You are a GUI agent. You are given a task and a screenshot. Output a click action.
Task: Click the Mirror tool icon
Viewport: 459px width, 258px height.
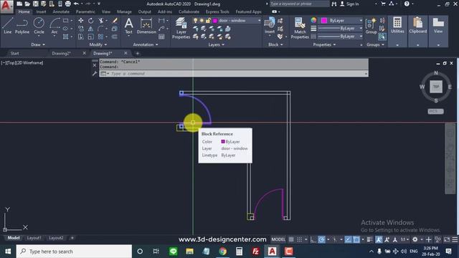click(91, 29)
